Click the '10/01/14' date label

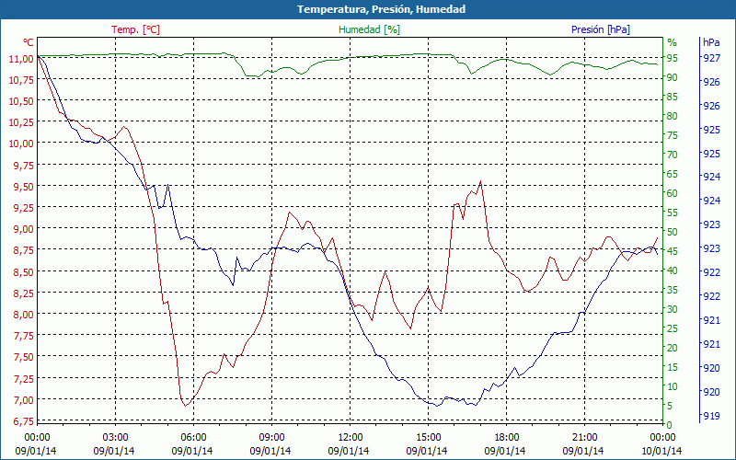pos(661,451)
